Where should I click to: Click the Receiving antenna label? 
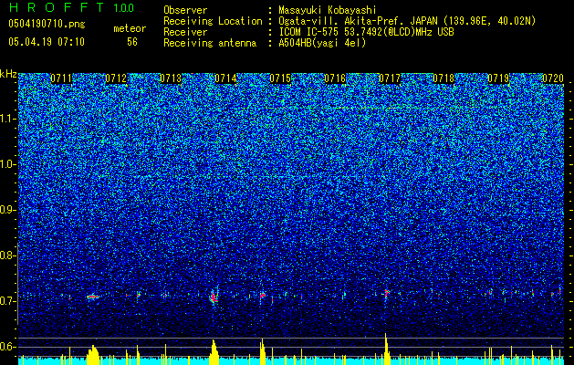click(210, 43)
